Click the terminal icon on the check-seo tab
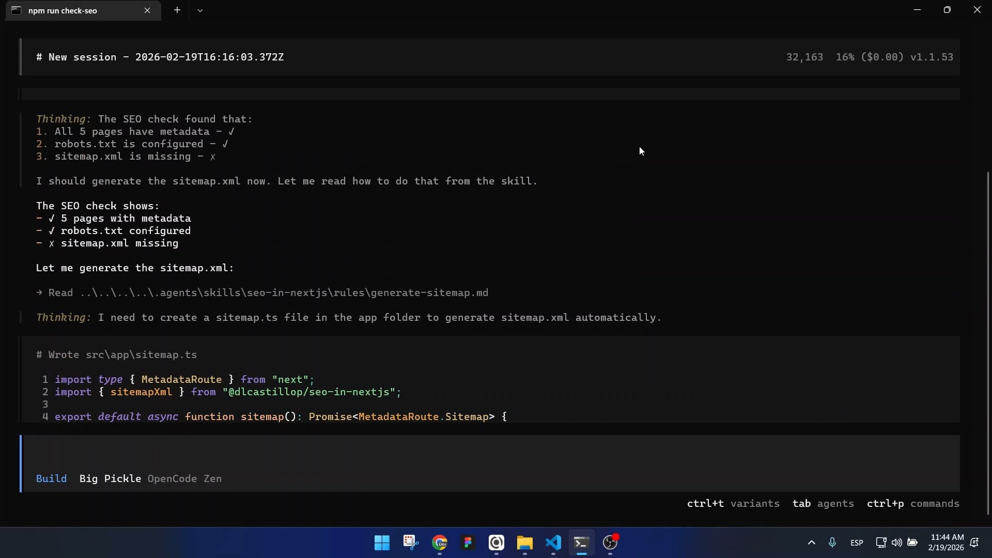992x558 pixels. tap(16, 10)
